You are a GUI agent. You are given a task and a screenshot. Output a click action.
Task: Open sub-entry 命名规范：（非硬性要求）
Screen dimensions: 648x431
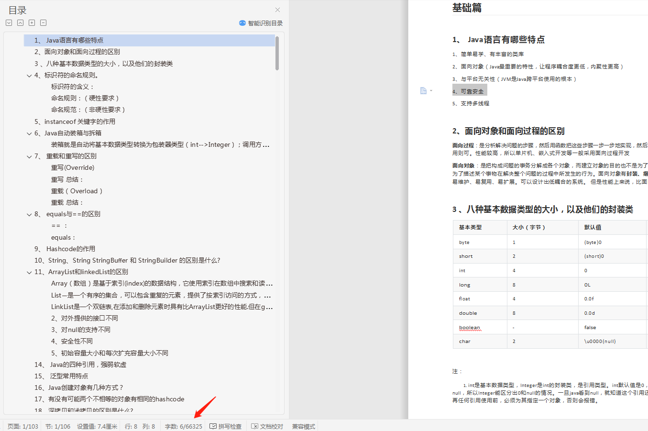pyautogui.click(x=88, y=110)
